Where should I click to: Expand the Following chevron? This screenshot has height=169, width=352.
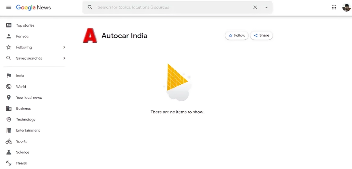pos(64,47)
